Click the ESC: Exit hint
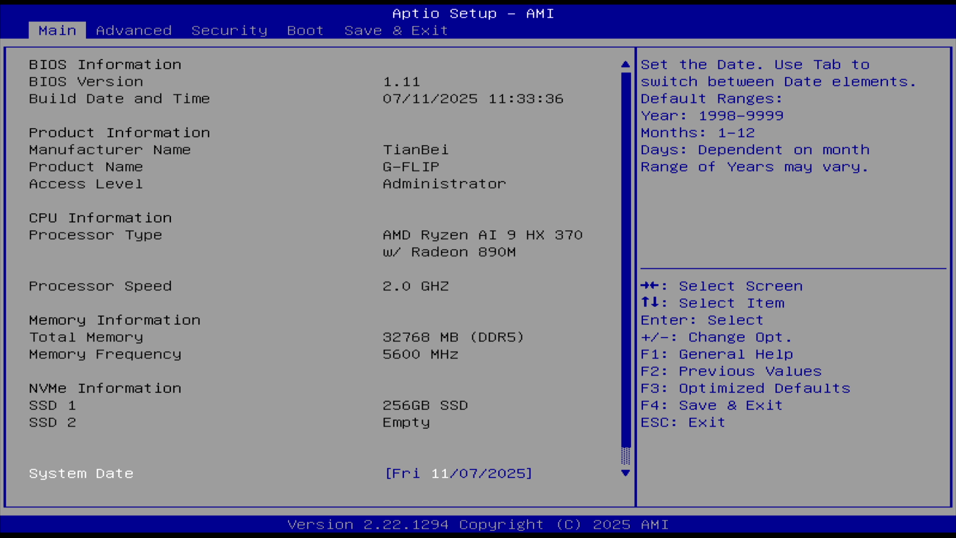The image size is (956, 538). coord(682,422)
